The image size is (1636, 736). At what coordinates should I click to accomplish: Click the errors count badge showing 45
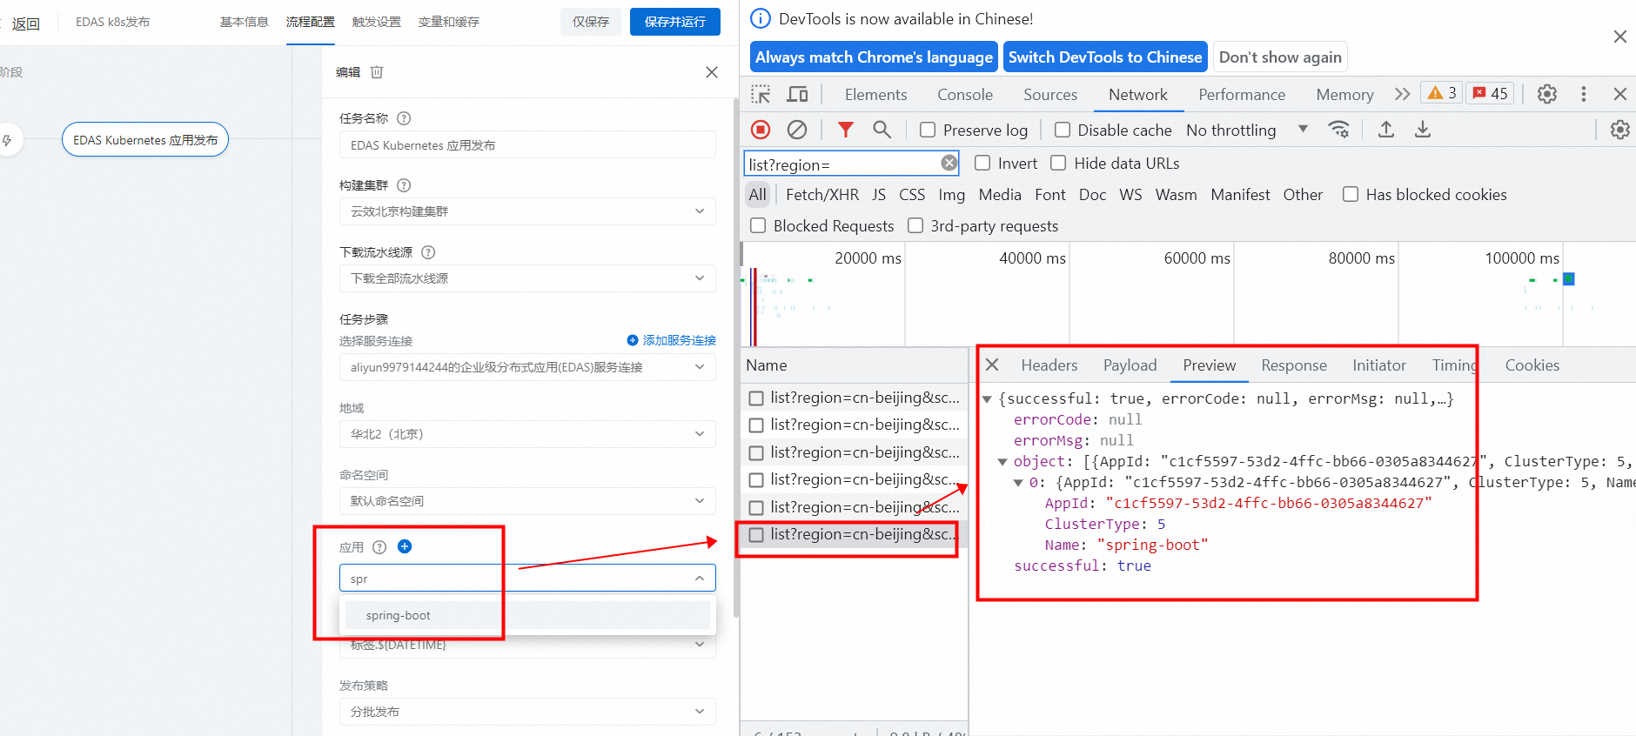(1490, 93)
